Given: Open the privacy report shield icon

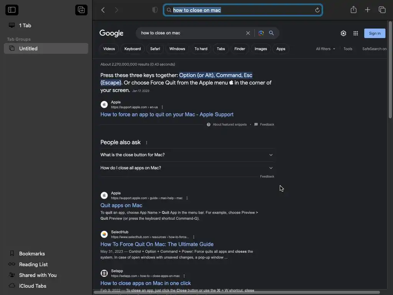Looking at the screenshot, I should click(x=155, y=10).
